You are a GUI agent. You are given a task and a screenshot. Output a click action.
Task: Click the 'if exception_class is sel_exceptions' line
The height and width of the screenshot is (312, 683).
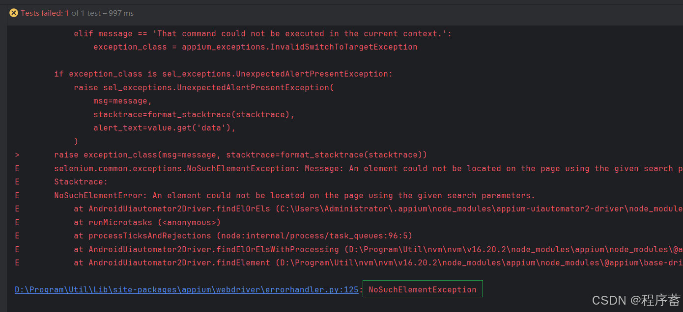pyautogui.click(x=224, y=74)
